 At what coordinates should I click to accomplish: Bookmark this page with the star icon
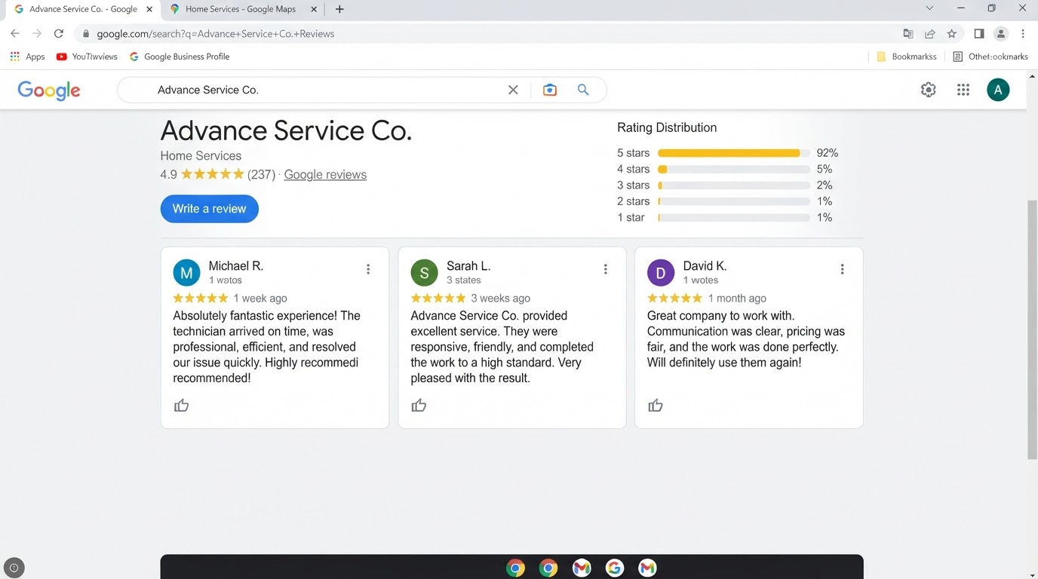click(x=952, y=34)
